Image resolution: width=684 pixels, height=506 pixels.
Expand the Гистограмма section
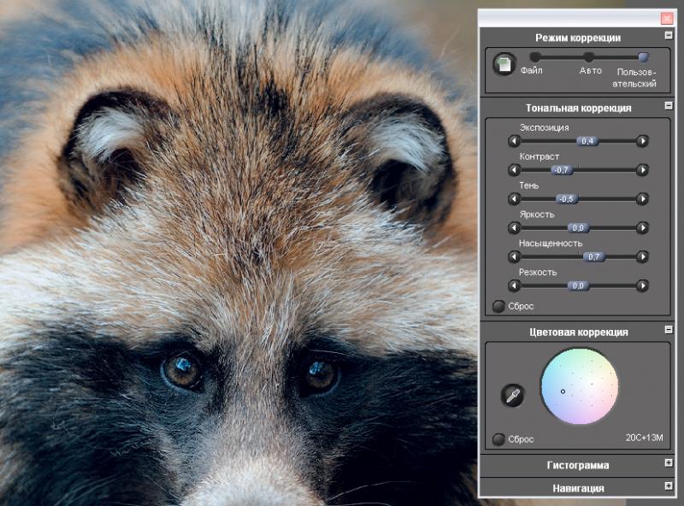click(669, 462)
